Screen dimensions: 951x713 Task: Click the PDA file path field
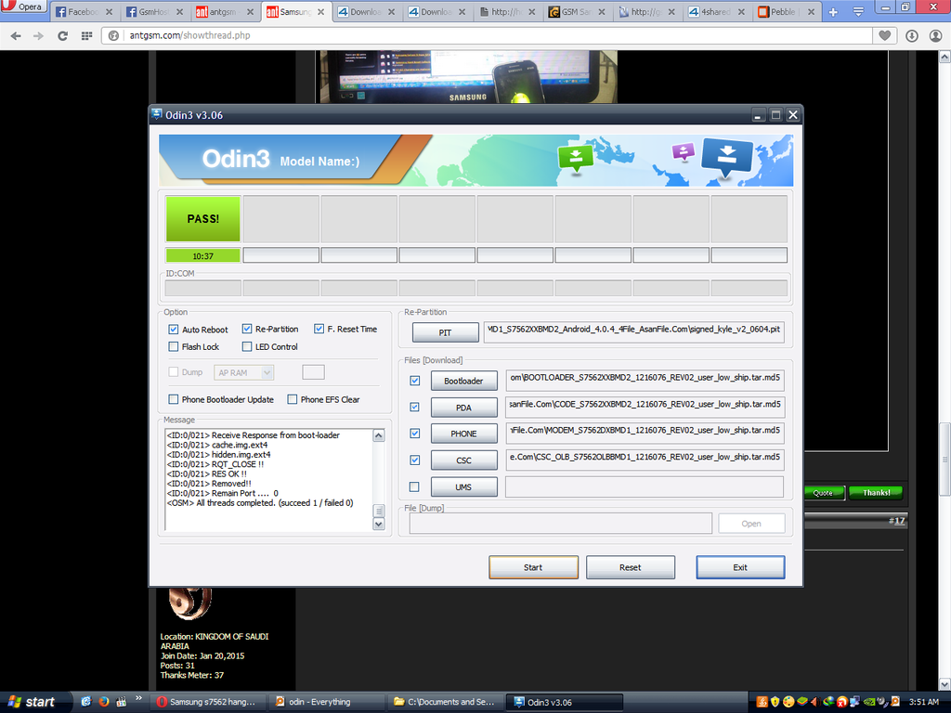645,407
